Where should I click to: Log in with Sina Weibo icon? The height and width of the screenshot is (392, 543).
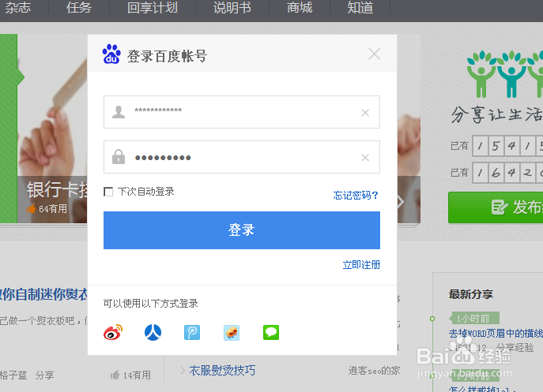(x=113, y=333)
